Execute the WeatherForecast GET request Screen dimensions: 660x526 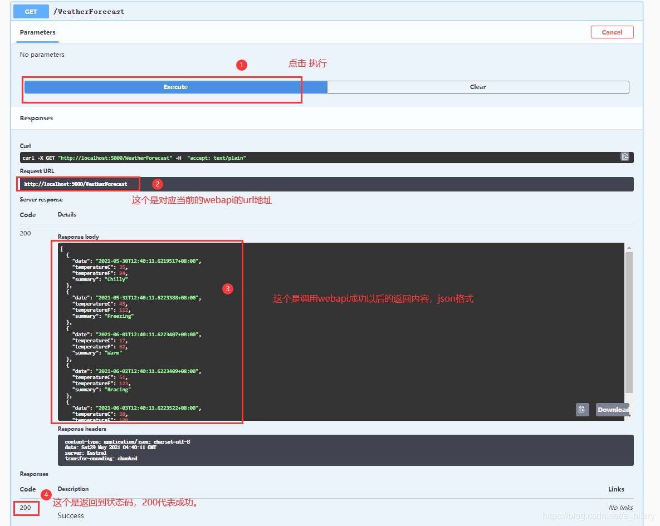click(x=175, y=87)
